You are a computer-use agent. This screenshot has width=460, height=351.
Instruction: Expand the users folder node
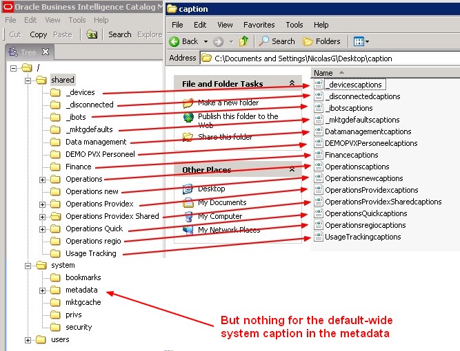tap(28, 340)
